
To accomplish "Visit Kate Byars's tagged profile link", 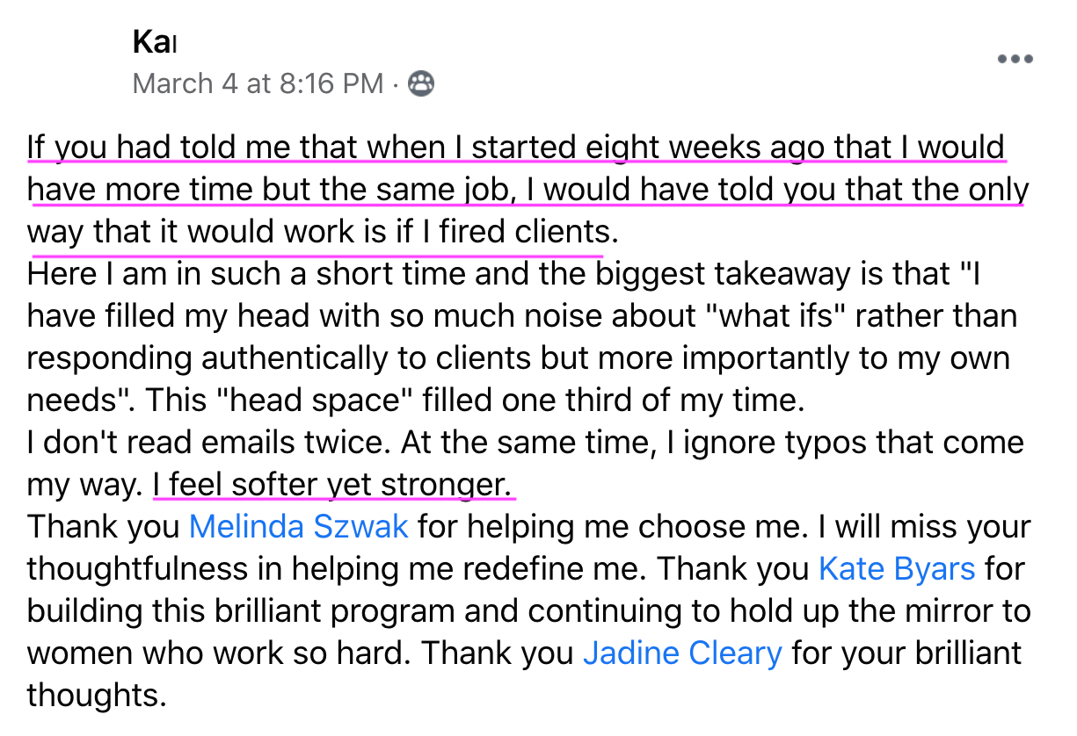I will coord(897,569).
